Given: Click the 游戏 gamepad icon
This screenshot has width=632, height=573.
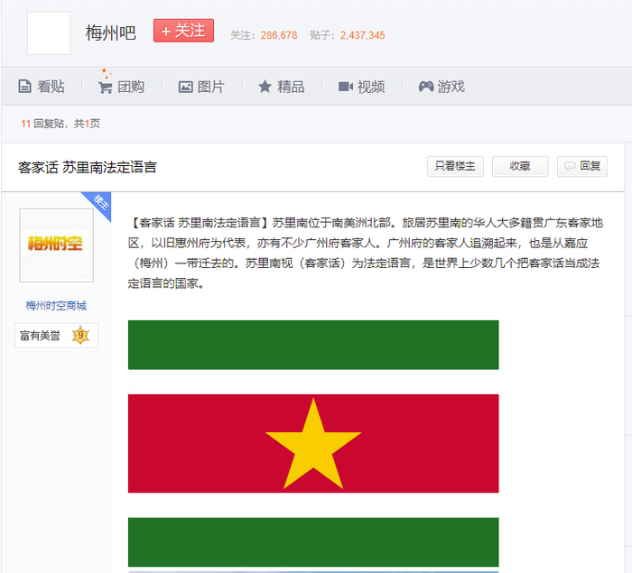Looking at the screenshot, I should [426, 87].
